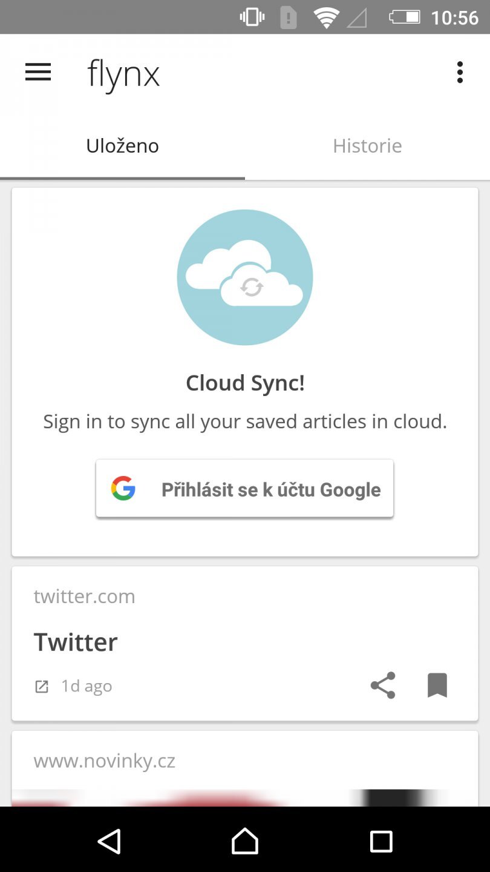Tap the Cloud Sync! heading
Screen dimensions: 490x872
click(x=245, y=383)
